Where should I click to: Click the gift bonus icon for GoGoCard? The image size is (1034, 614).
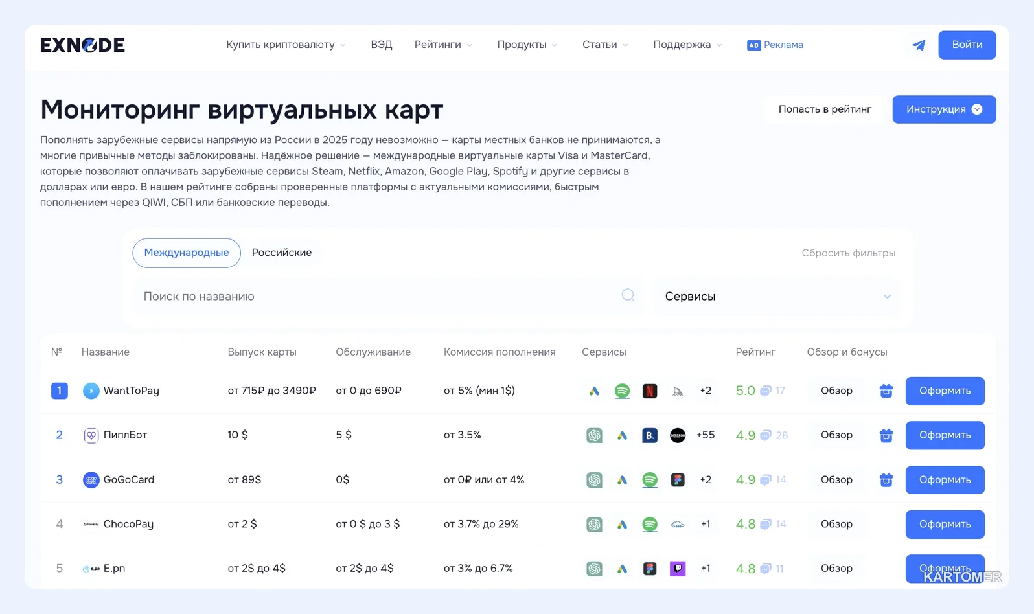point(886,480)
